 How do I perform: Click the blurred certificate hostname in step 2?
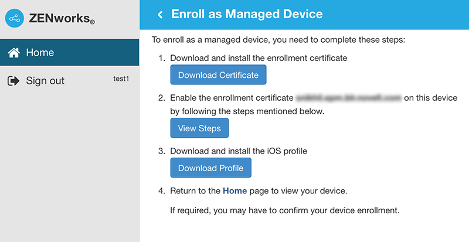coord(349,98)
